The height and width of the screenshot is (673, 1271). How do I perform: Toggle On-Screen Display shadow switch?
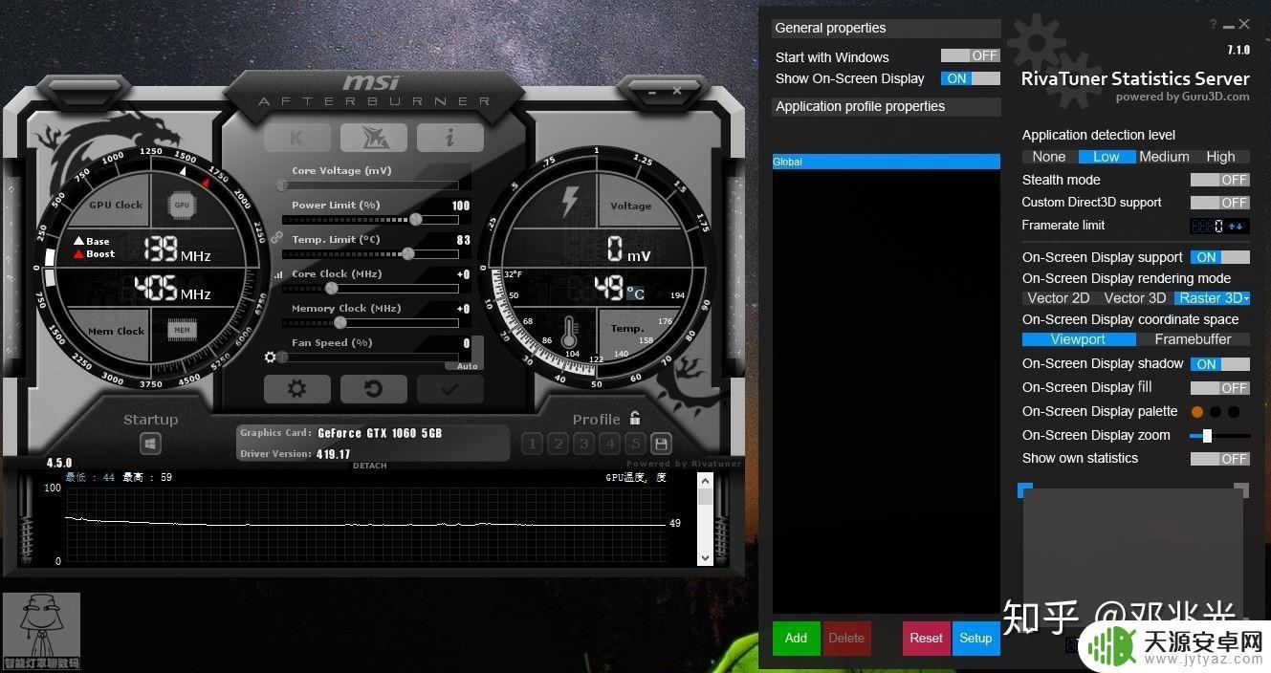[x=1220, y=364]
